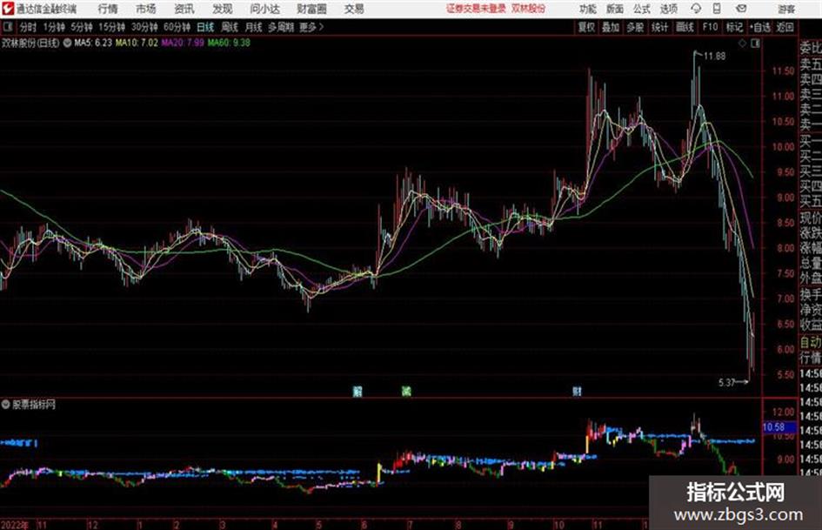Switch to the 分时 chart tab
The height and width of the screenshot is (530, 822).
click(28, 27)
